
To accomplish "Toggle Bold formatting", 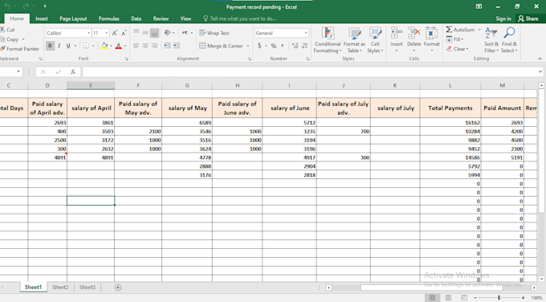I will pos(50,46).
